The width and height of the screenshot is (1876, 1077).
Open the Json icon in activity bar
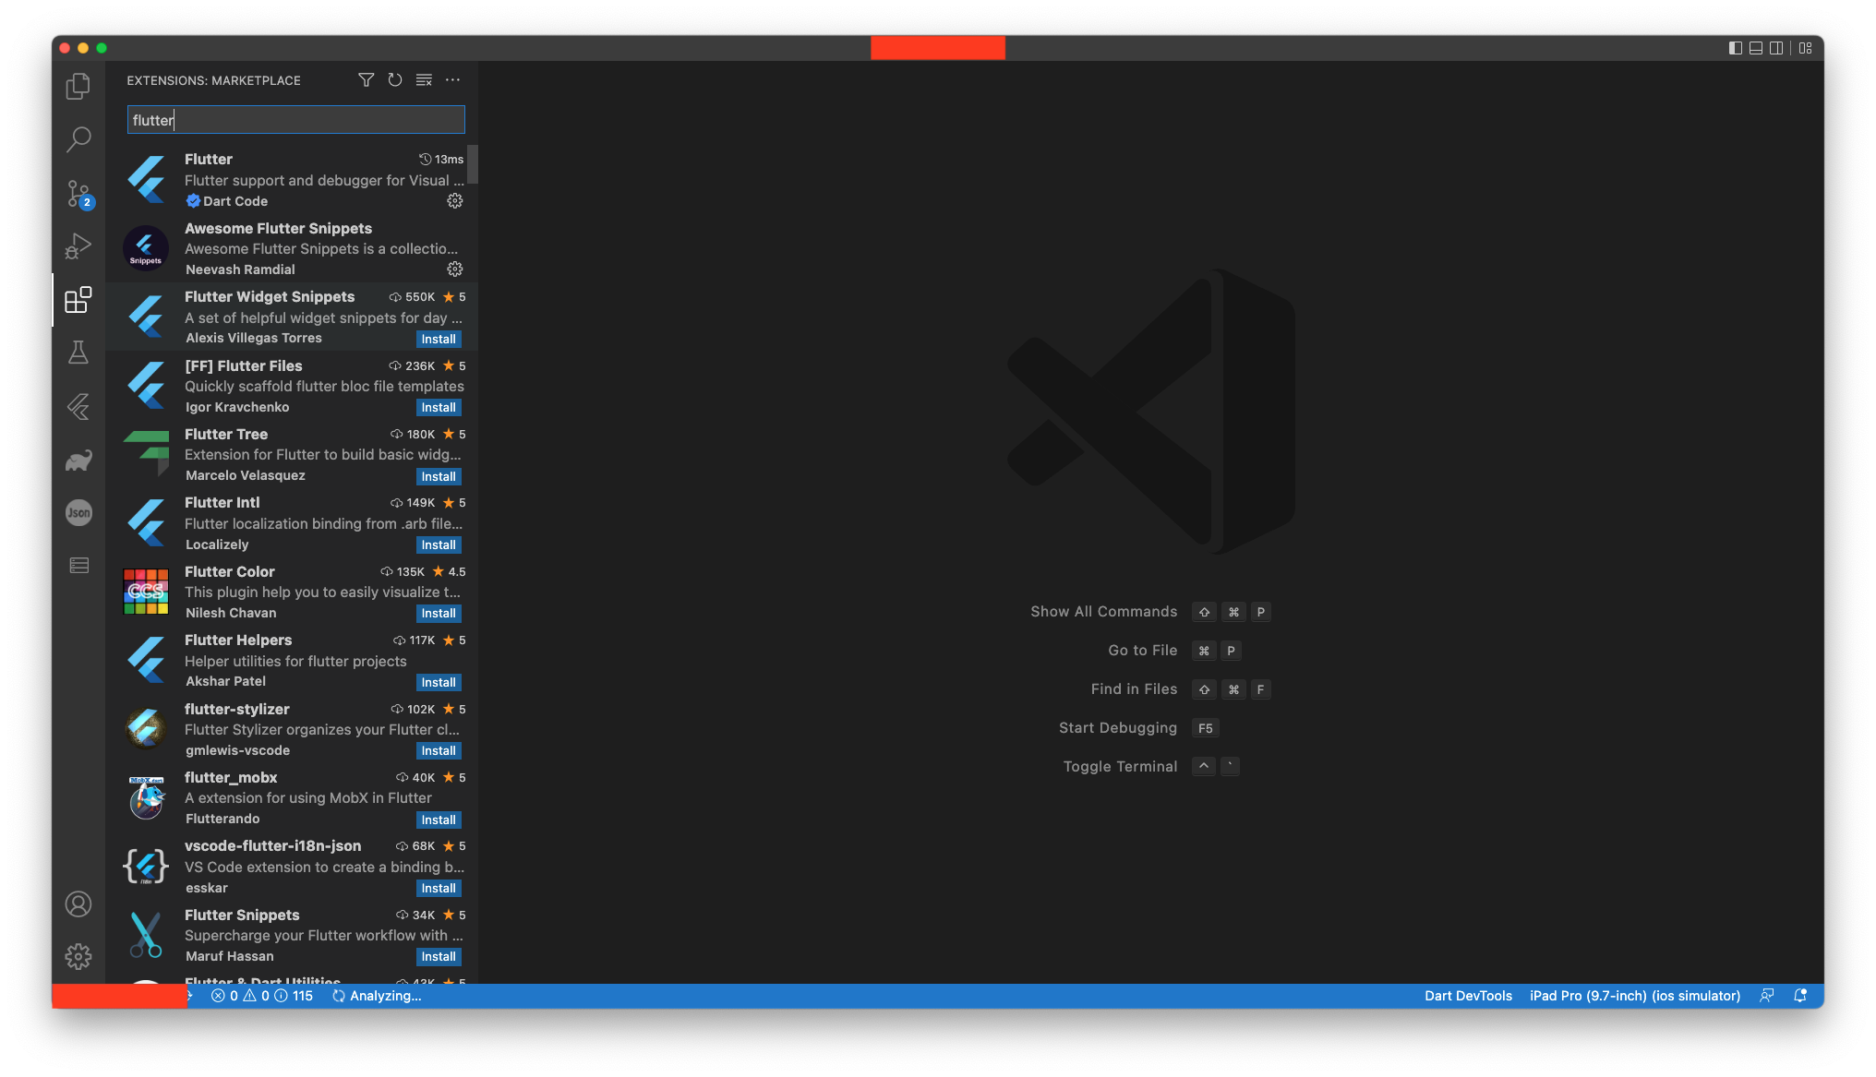(x=78, y=513)
